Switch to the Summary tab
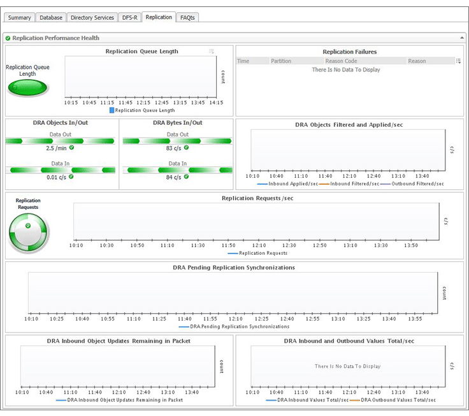This screenshot has width=469, height=416. 20,18
